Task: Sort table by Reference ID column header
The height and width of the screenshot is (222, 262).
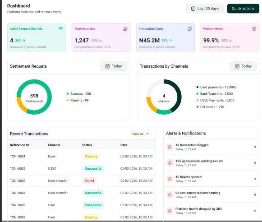Action: tap(19, 145)
